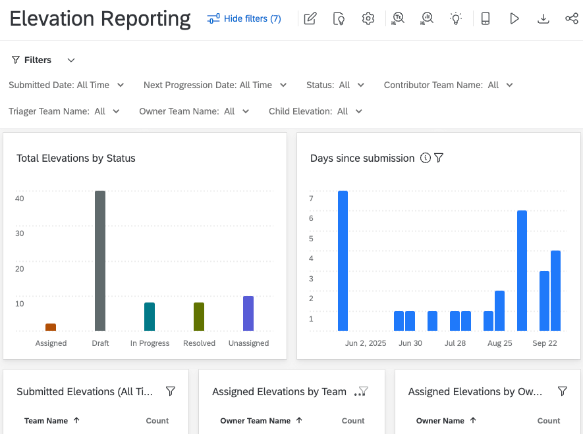Click the lightbulb insights icon
Screen dimensions: 583x434
[456, 18]
